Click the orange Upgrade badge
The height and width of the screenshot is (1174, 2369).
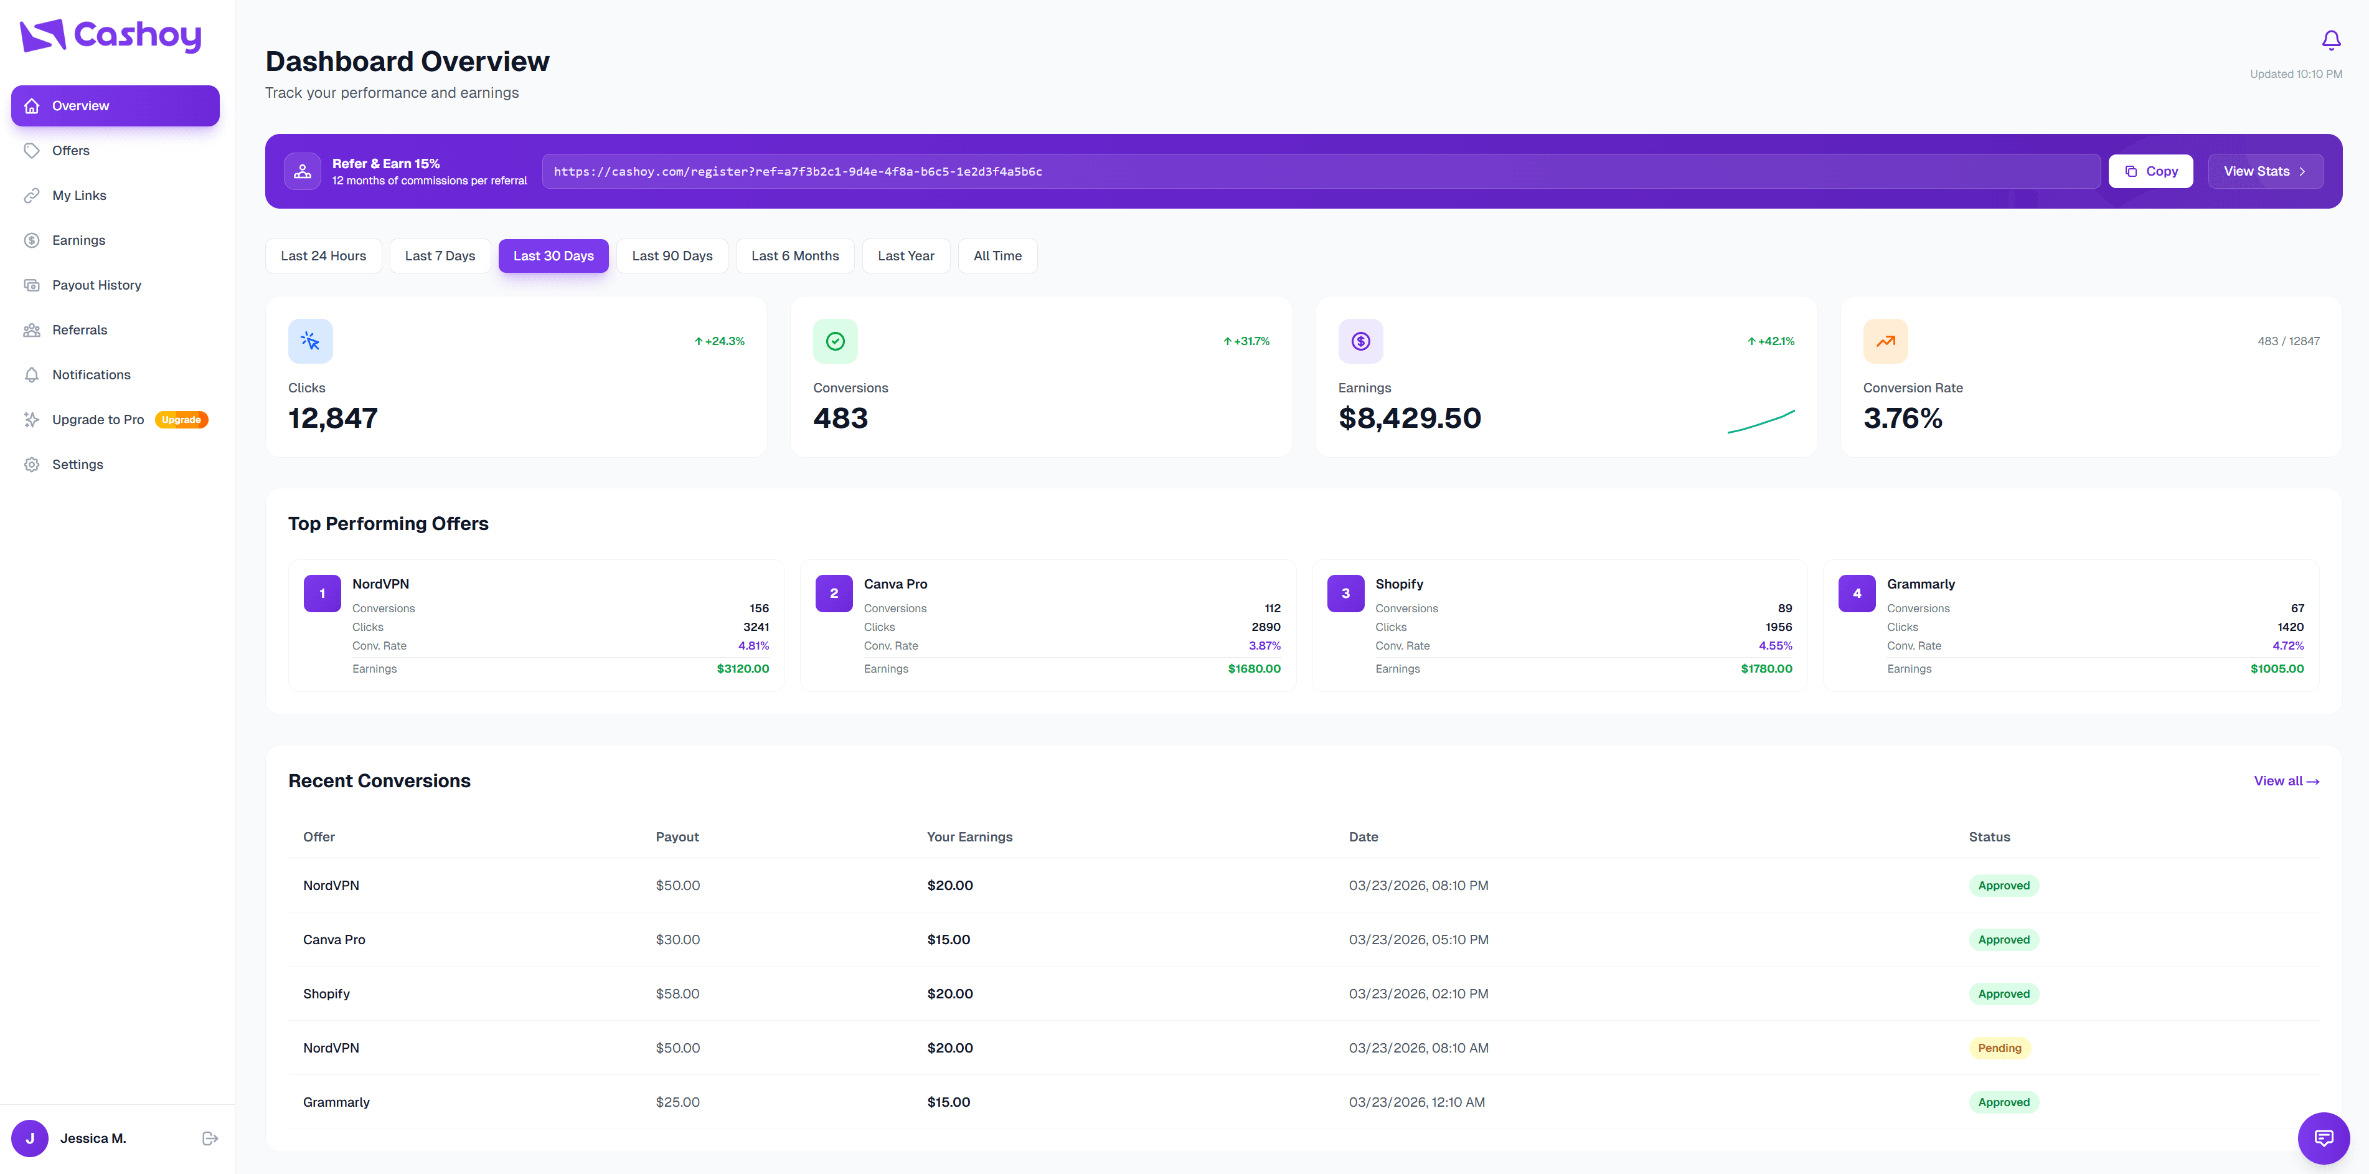pos(181,420)
